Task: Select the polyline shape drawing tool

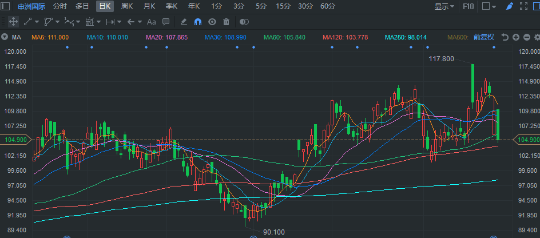Action: pyautogui.click(x=48, y=22)
